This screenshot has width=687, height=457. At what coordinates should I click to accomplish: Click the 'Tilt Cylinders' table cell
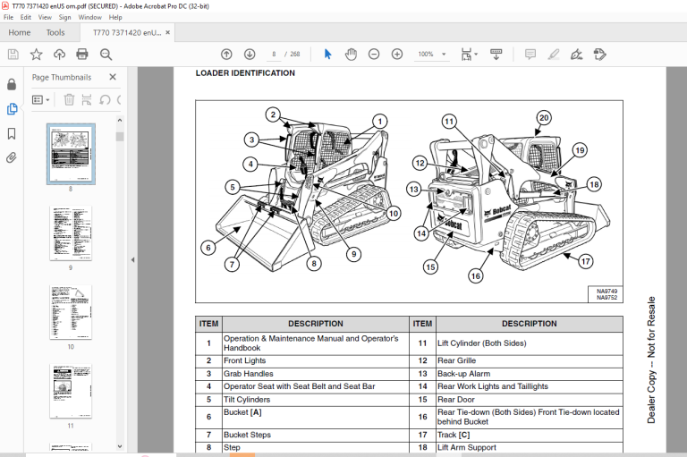tap(316, 400)
